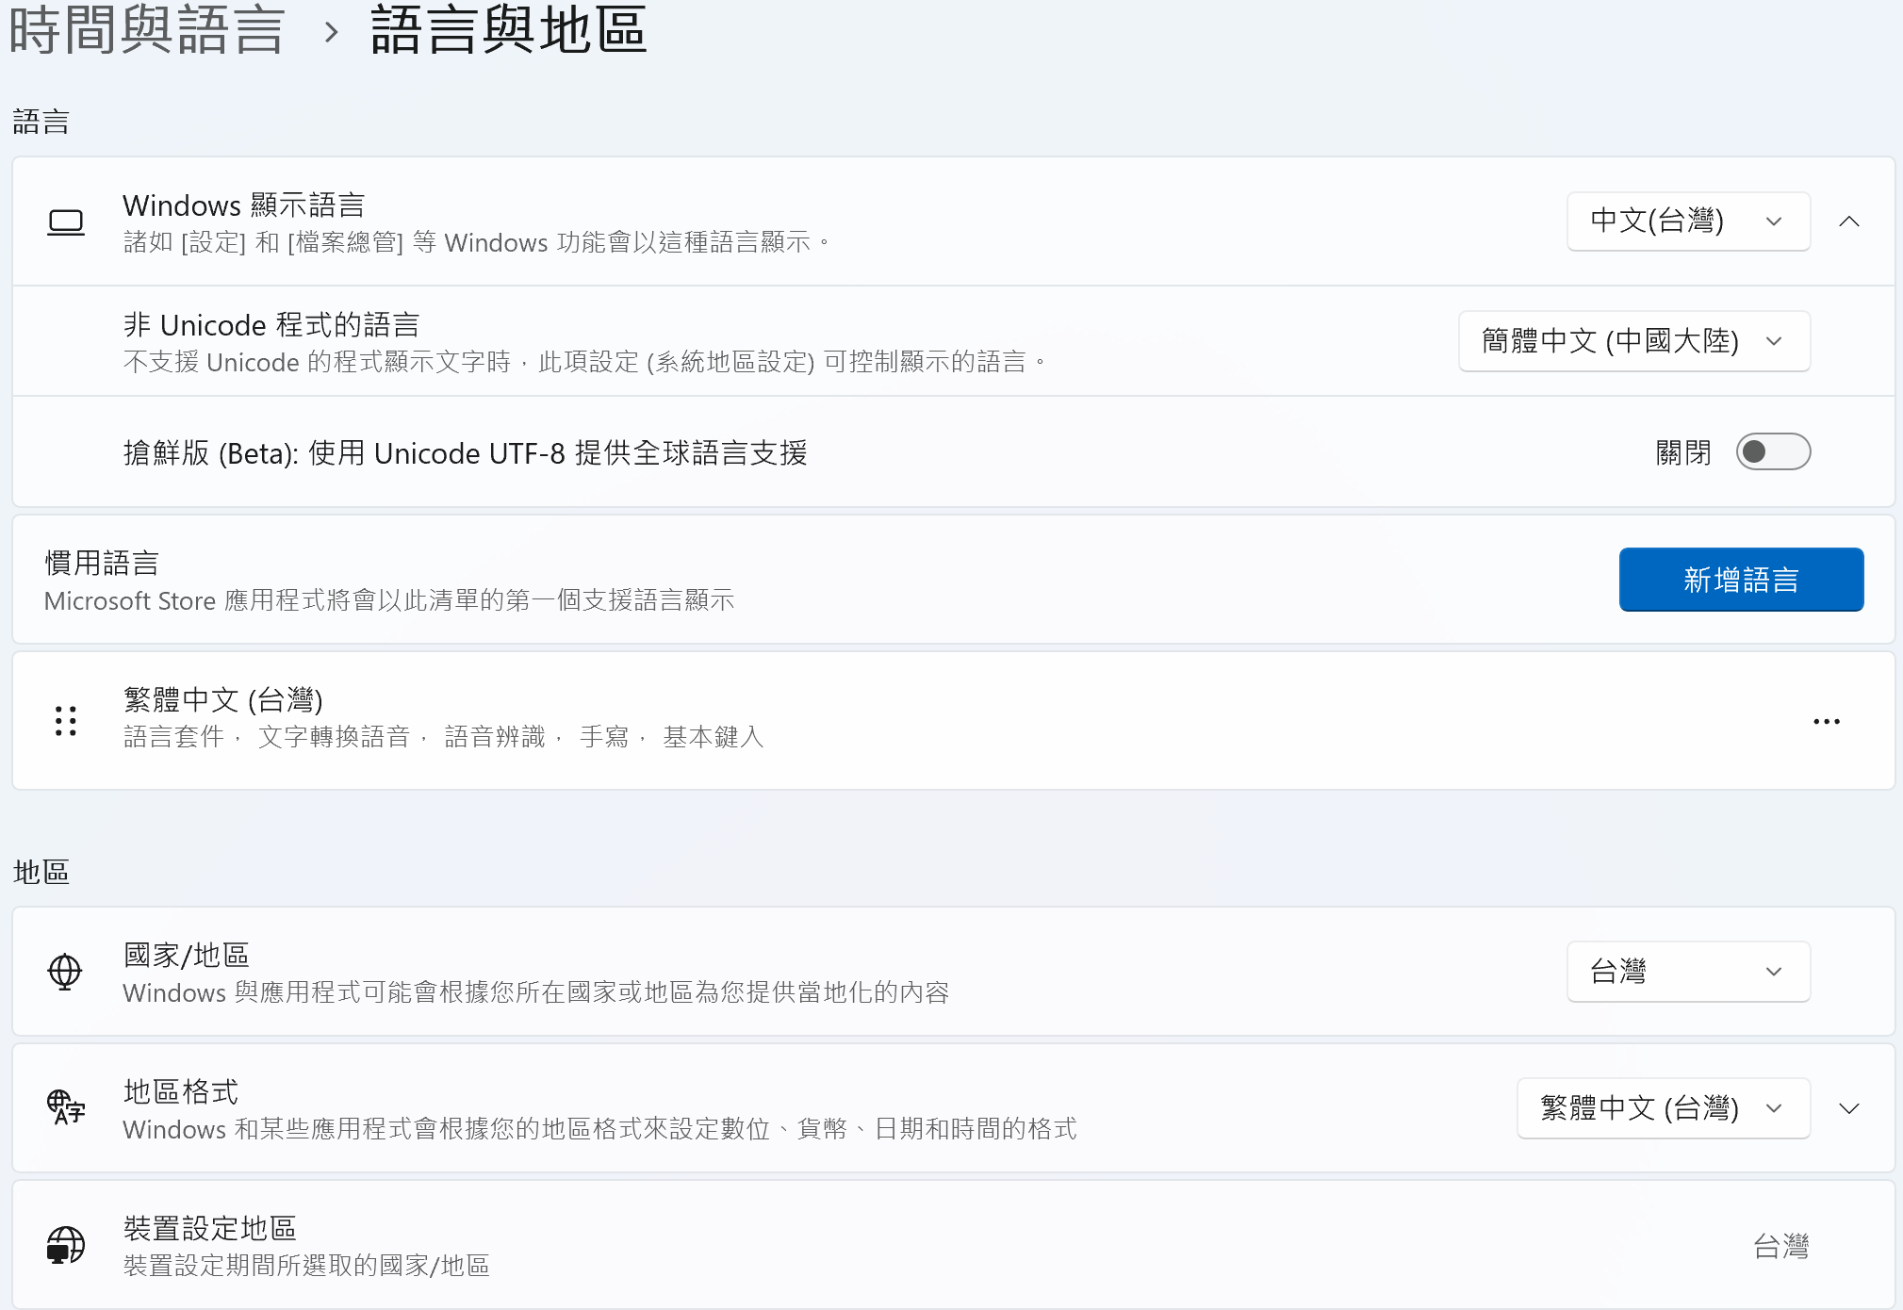The width and height of the screenshot is (1903, 1310).
Task: Click the Windows 顯示語言 label
Action: click(x=244, y=205)
